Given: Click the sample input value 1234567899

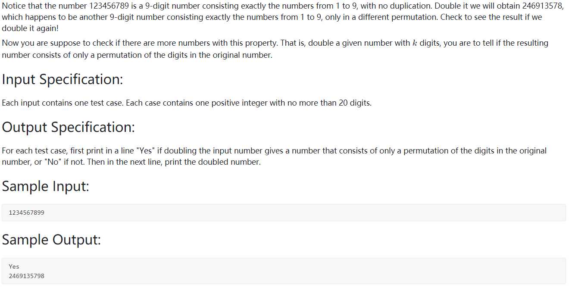Looking at the screenshot, I should 26,213.
